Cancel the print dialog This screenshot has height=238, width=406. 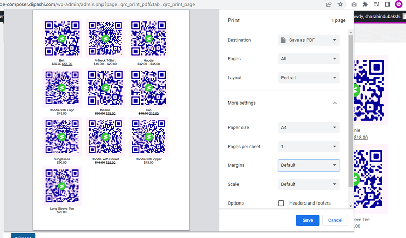(335, 220)
